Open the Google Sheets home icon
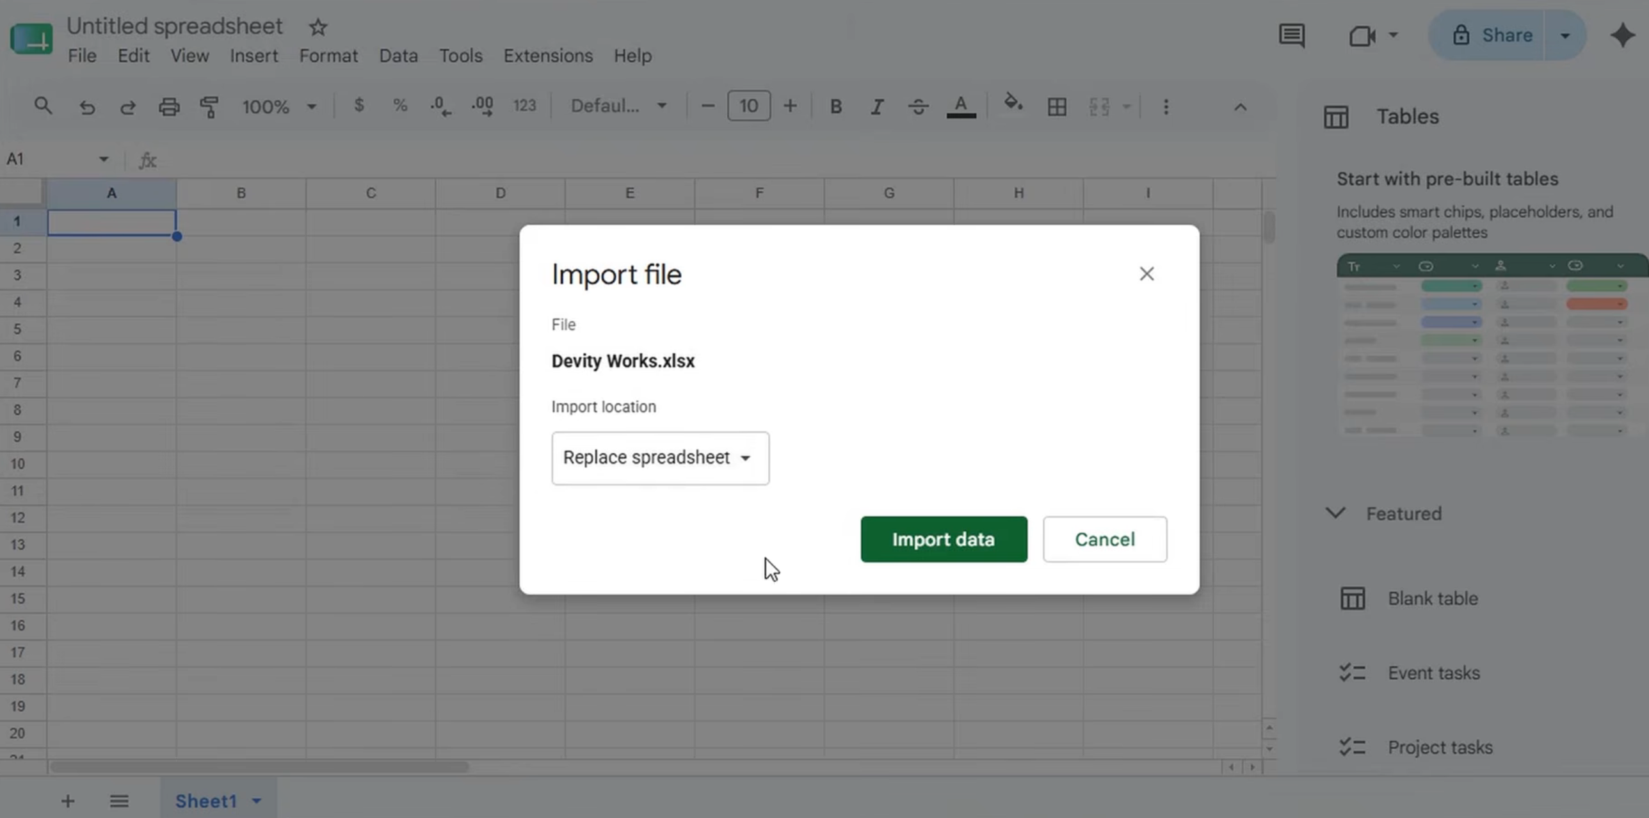The image size is (1649, 818). 31,39
